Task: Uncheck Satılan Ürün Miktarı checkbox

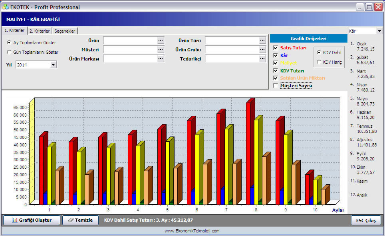Action: [276, 78]
